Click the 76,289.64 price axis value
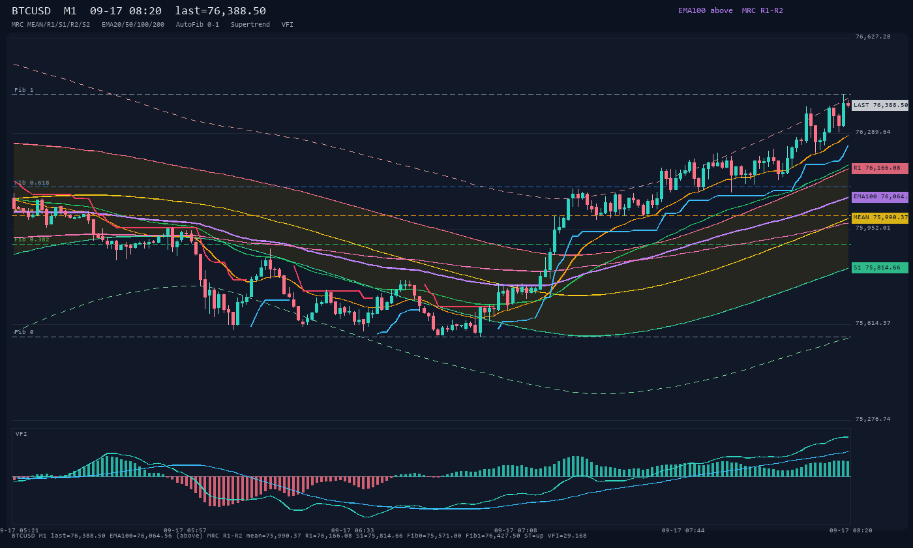The height and width of the screenshot is (548, 913). [873, 132]
